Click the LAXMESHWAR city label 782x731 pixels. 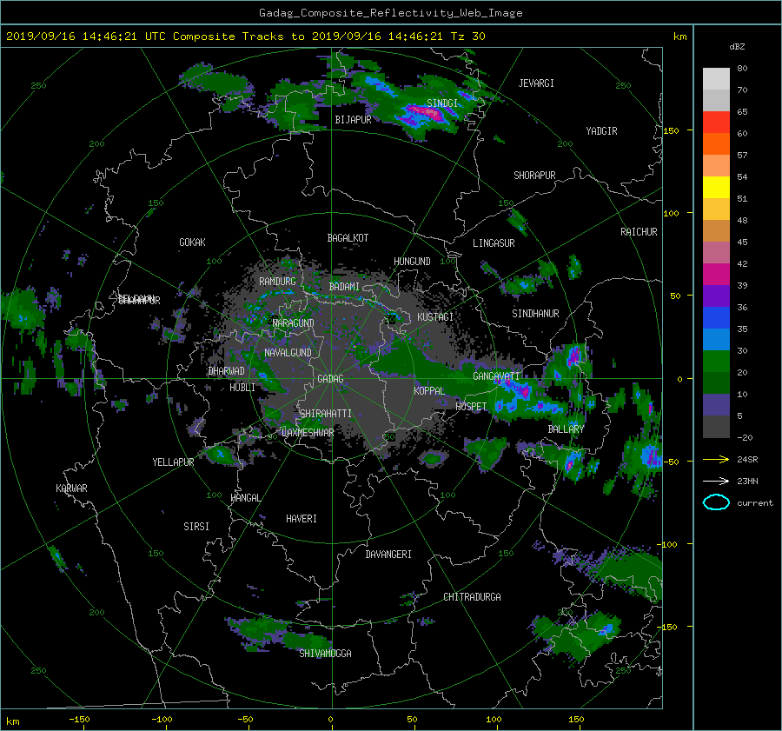coord(308,433)
